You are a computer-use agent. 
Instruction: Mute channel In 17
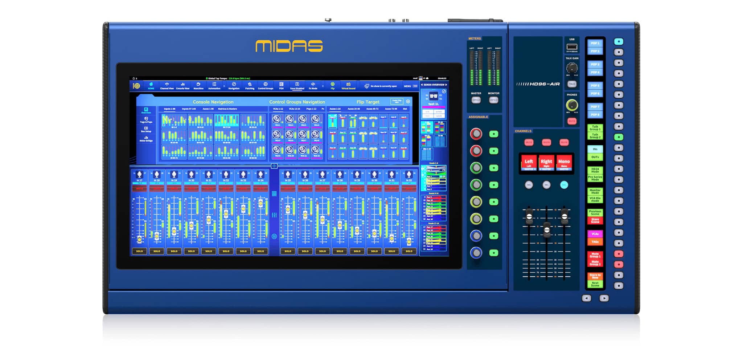point(140,189)
